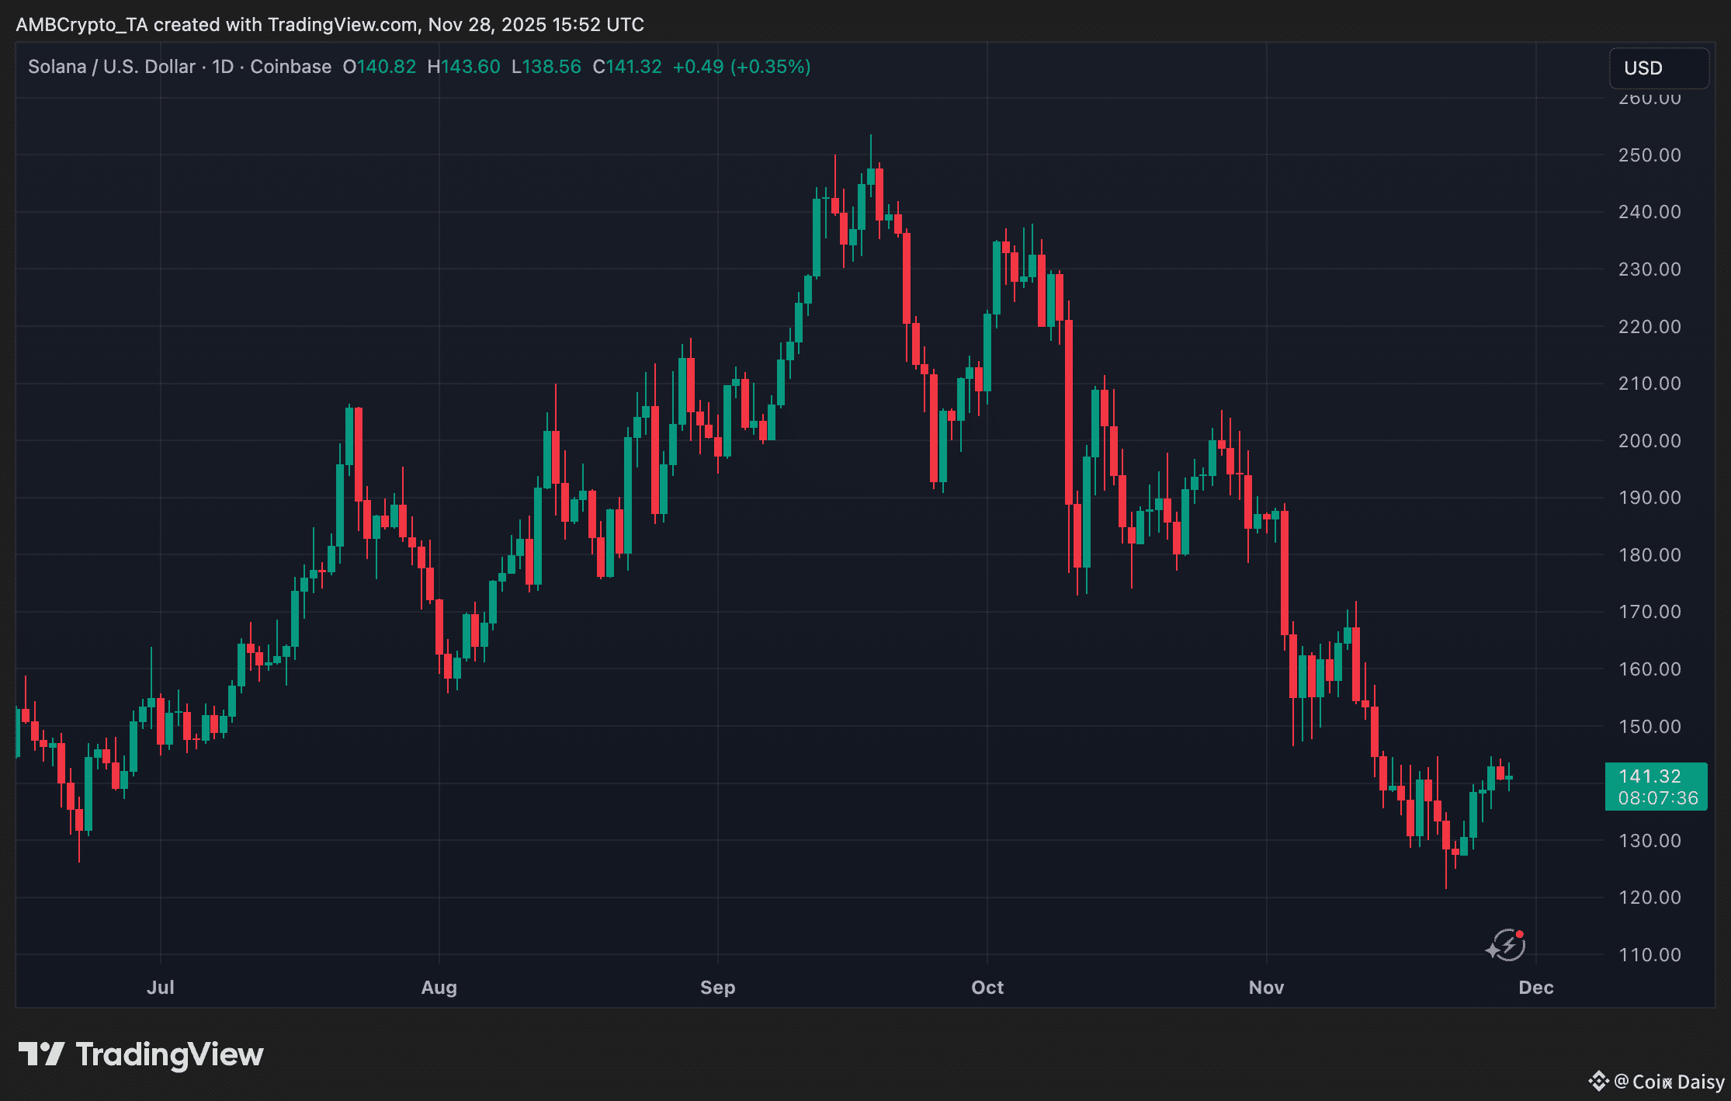This screenshot has width=1731, height=1101.
Task: Click the current price label 141.32
Action: click(x=1649, y=776)
